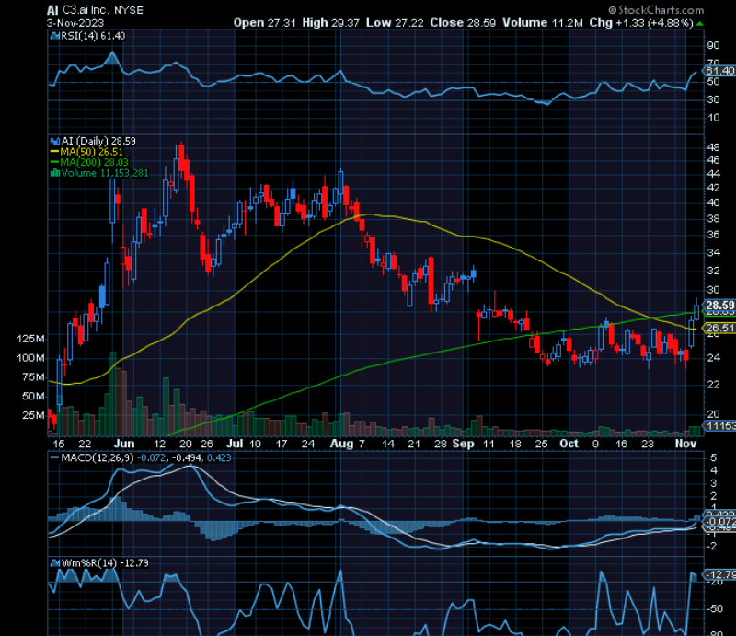Click the -0.072 MACD value tag
Viewport: 736px width, 636px height.
coord(715,520)
